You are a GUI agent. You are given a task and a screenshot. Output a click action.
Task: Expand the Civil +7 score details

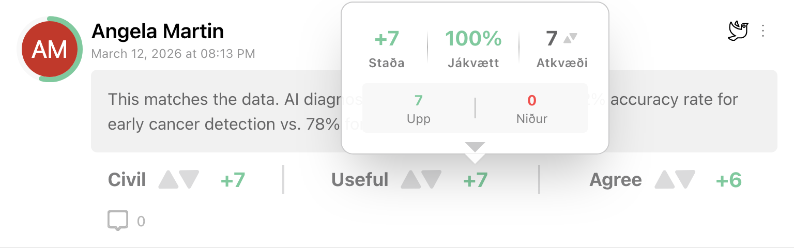tap(233, 180)
